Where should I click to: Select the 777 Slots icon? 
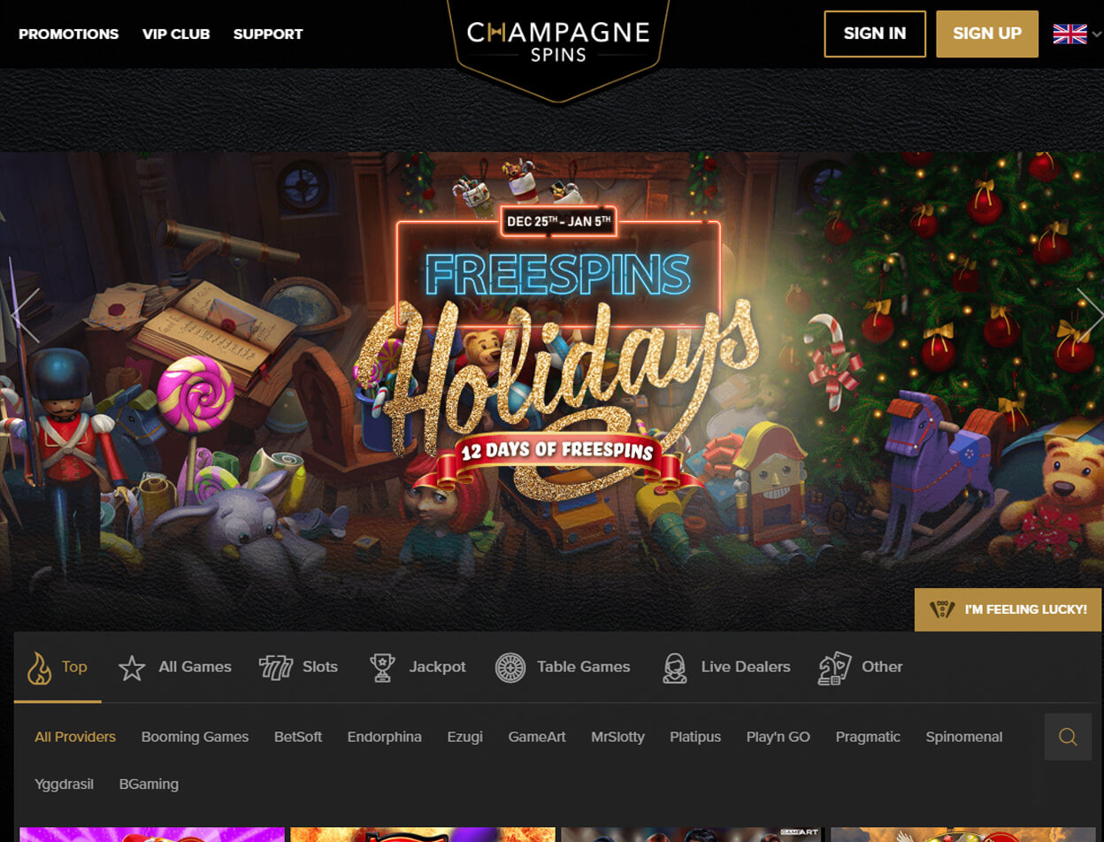[x=276, y=668]
